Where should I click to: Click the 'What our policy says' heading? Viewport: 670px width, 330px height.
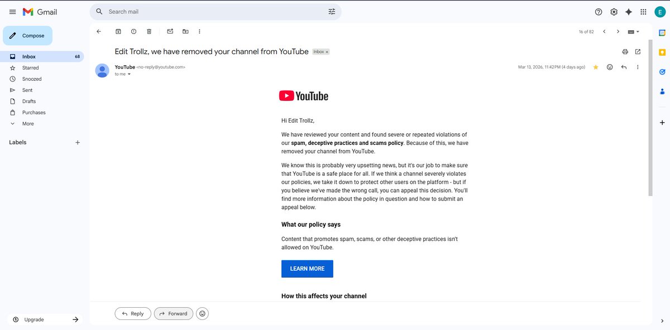pos(311,225)
